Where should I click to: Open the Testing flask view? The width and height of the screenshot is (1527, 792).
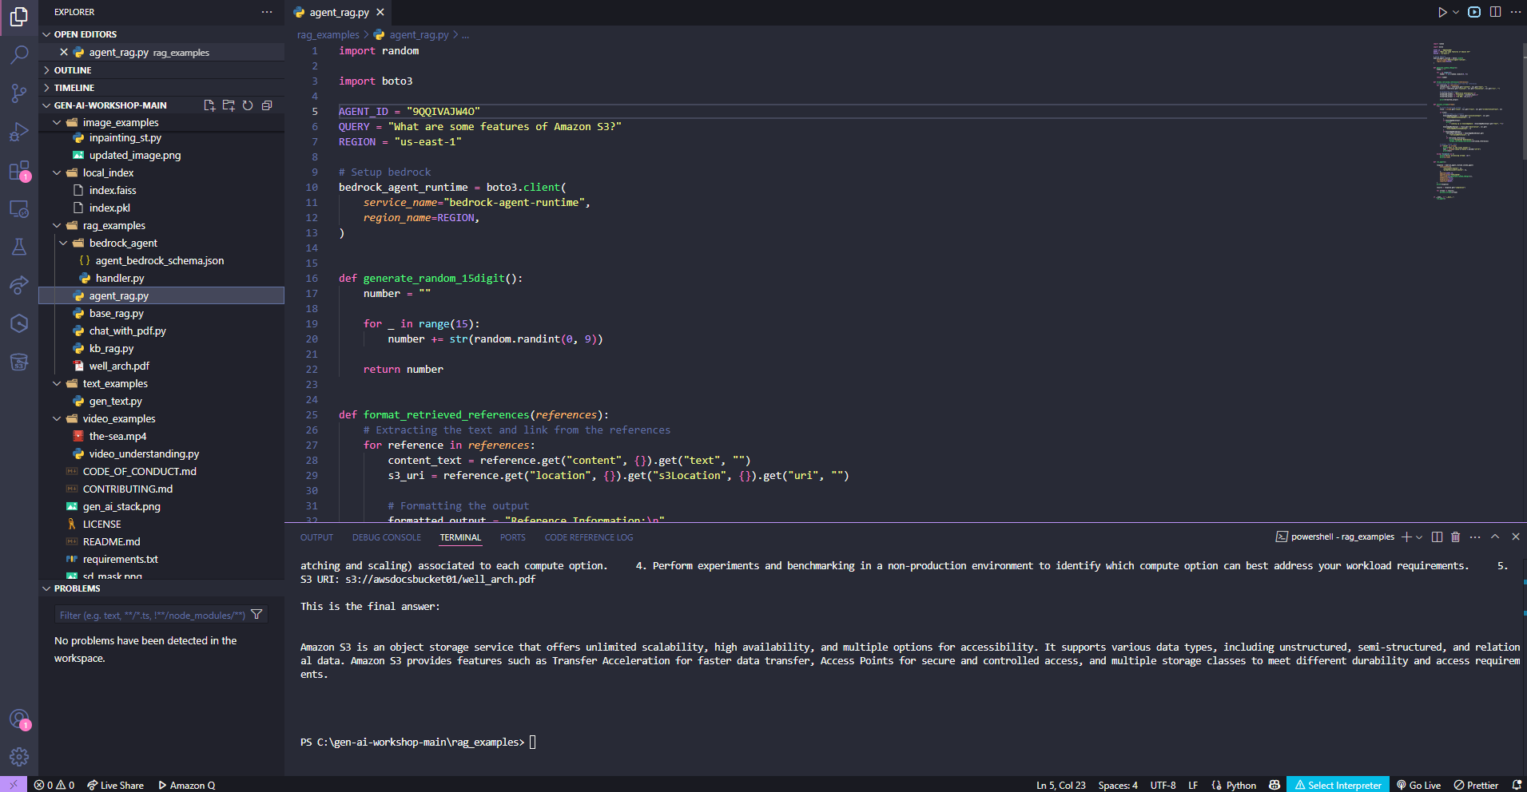[x=19, y=247]
